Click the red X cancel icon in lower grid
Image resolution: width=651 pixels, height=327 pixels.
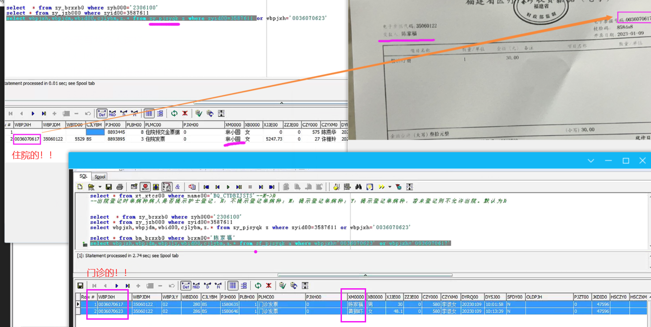(269, 285)
